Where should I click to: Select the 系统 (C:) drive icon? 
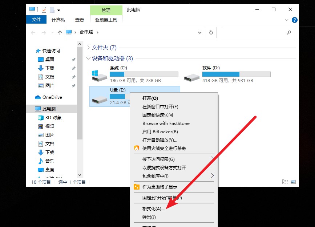(99, 76)
